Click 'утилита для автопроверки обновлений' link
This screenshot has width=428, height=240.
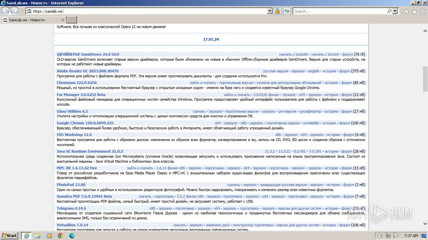pyautogui.click(x=289, y=83)
